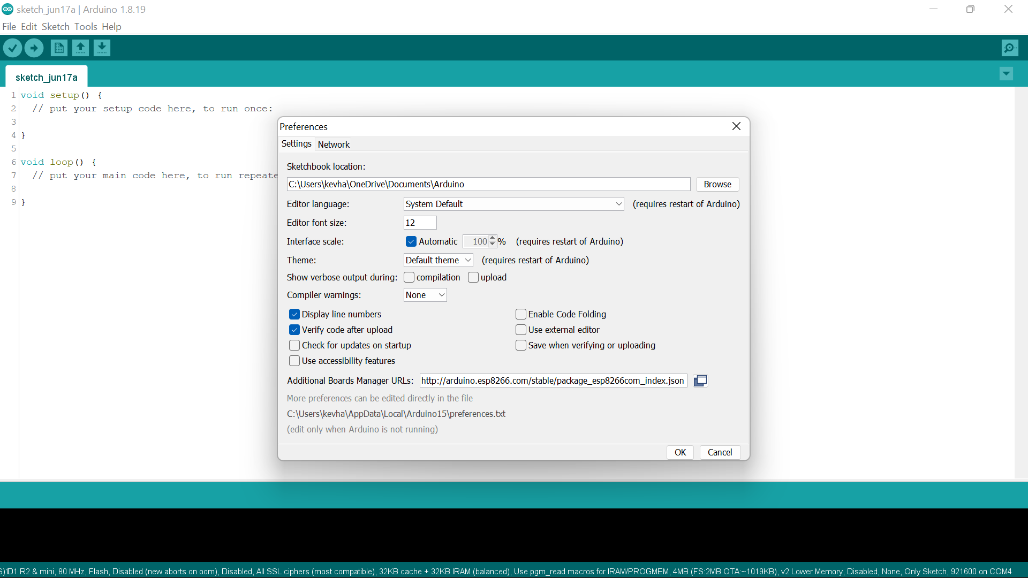
Task: Disable Display line numbers checkbox
Action: point(294,314)
